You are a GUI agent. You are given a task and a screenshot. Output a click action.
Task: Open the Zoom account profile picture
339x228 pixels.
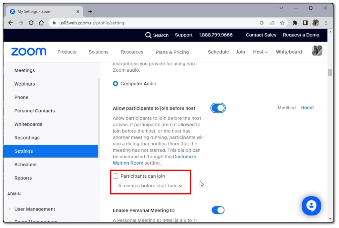pyautogui.click(x=317, y=51)
